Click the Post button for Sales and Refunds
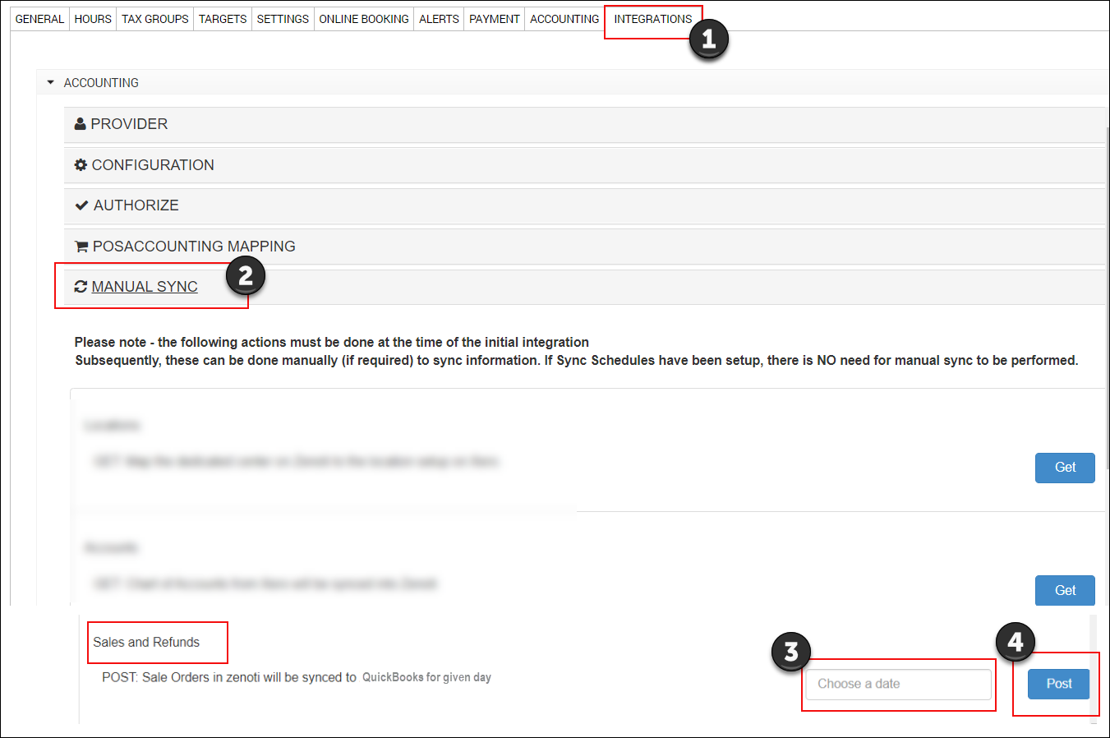 tap(1059, 684)
